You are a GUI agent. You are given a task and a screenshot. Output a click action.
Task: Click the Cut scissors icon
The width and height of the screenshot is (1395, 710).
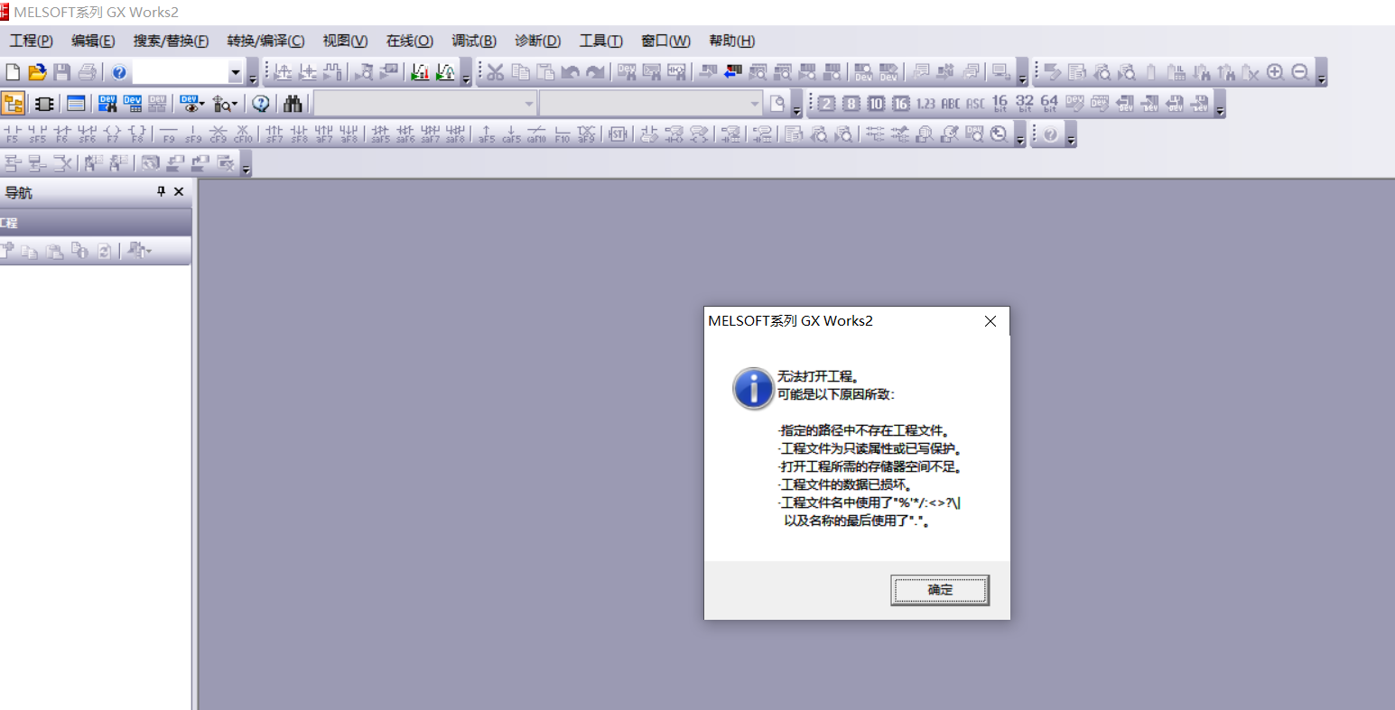coord(495,72)
